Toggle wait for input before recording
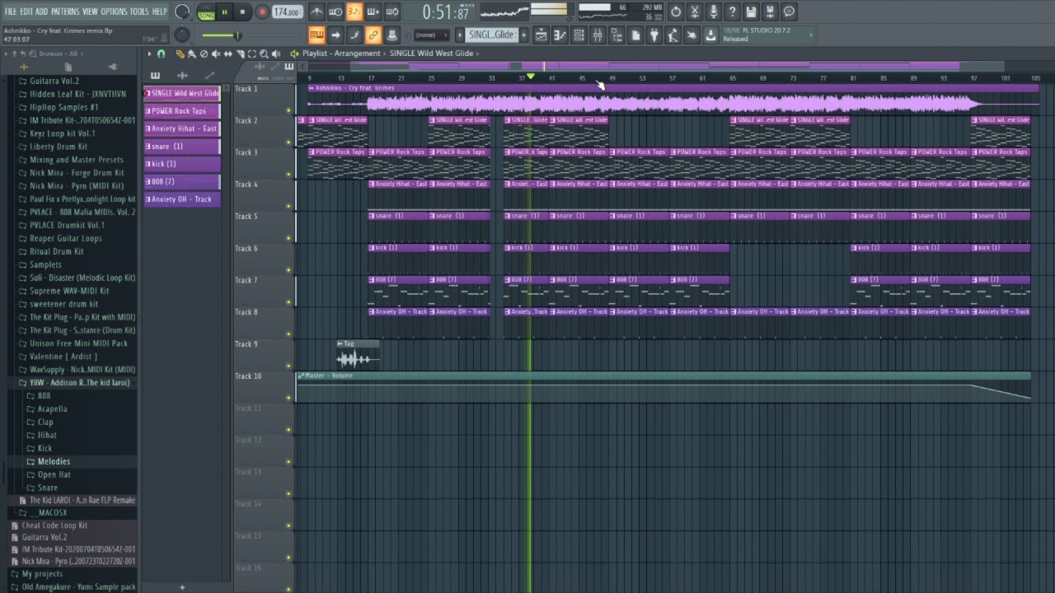Screen dimensions: 1055x593 tap(335, 12)
